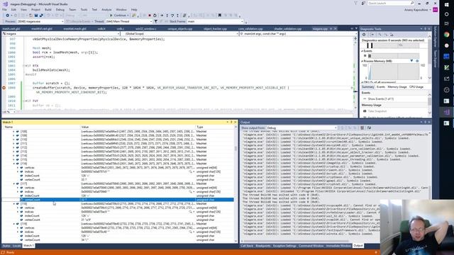Click the Visual Studio icon in taskbar
454x255 pixels.
coord(446,112)
